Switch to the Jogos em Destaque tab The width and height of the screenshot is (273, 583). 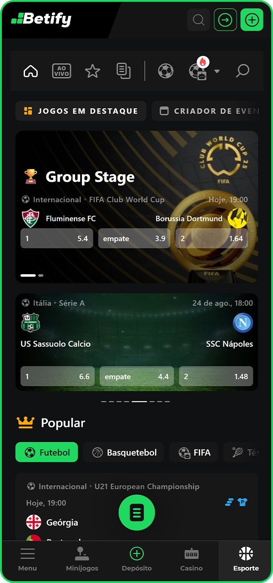81,111
